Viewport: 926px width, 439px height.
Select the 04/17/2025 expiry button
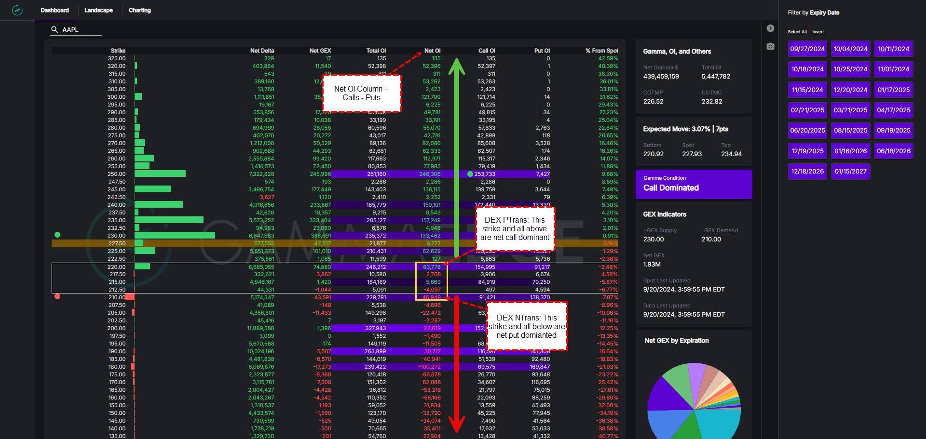coord(893,110)
